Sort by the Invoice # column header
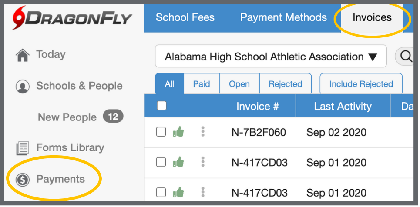 coord(257,106)
